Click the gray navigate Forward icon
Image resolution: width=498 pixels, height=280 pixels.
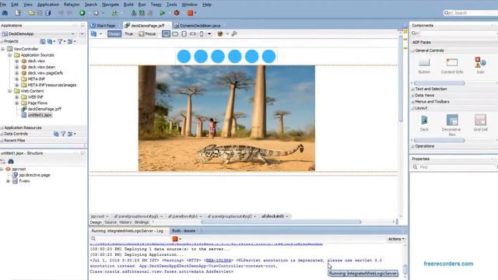pyautogui.click(x=96, y=13)
